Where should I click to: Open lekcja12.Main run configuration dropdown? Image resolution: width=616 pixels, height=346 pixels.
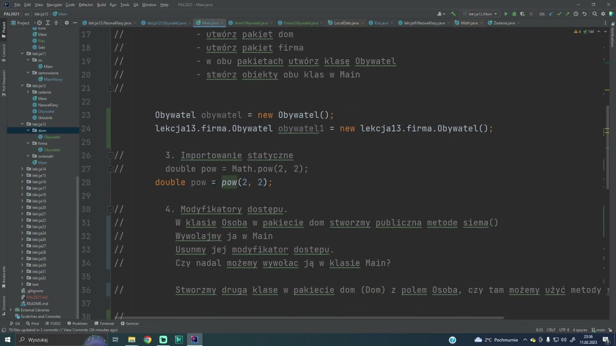(480, 14)
